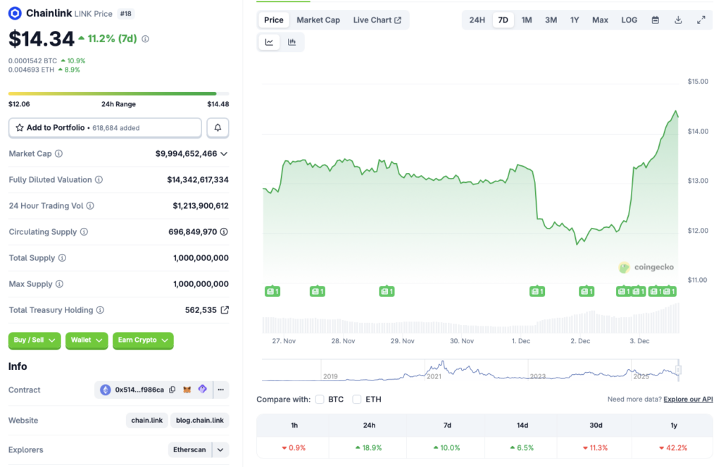
Task: Copy the Chainlink contract address
Action: click(173, 389)
